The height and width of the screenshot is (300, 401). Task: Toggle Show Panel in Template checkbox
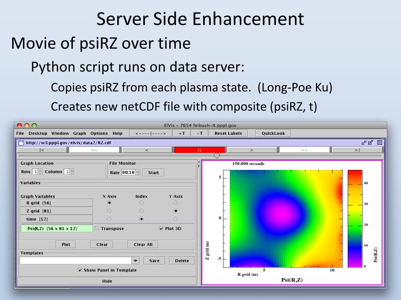(80, 270)
